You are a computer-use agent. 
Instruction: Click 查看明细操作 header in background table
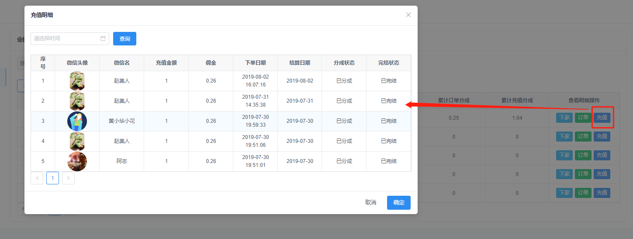point(584,100)
